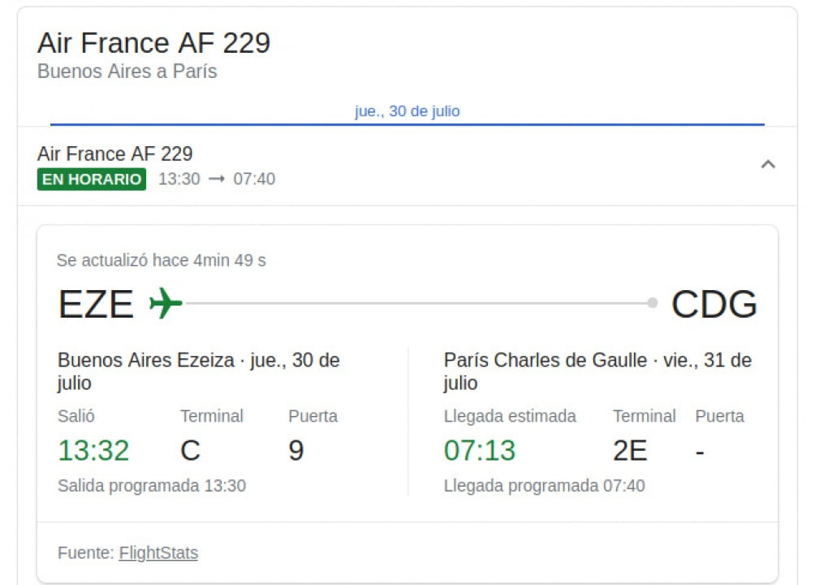Click the Salida programada 13:30 text

click(x=152, y=486)
